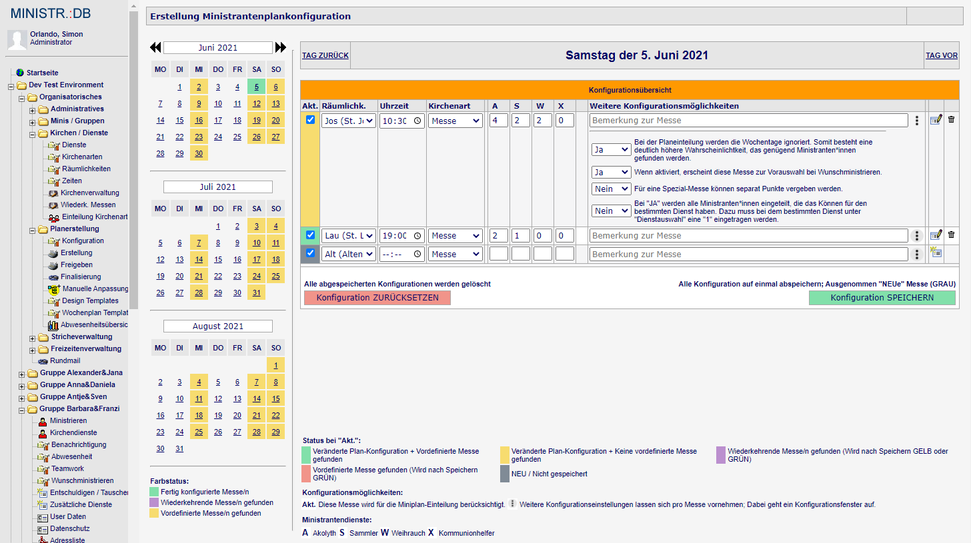
Task: Expand the Stricheverwaltung tree node
Action: 32,338
